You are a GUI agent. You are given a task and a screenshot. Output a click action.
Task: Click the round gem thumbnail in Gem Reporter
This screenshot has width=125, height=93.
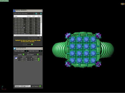16,58
